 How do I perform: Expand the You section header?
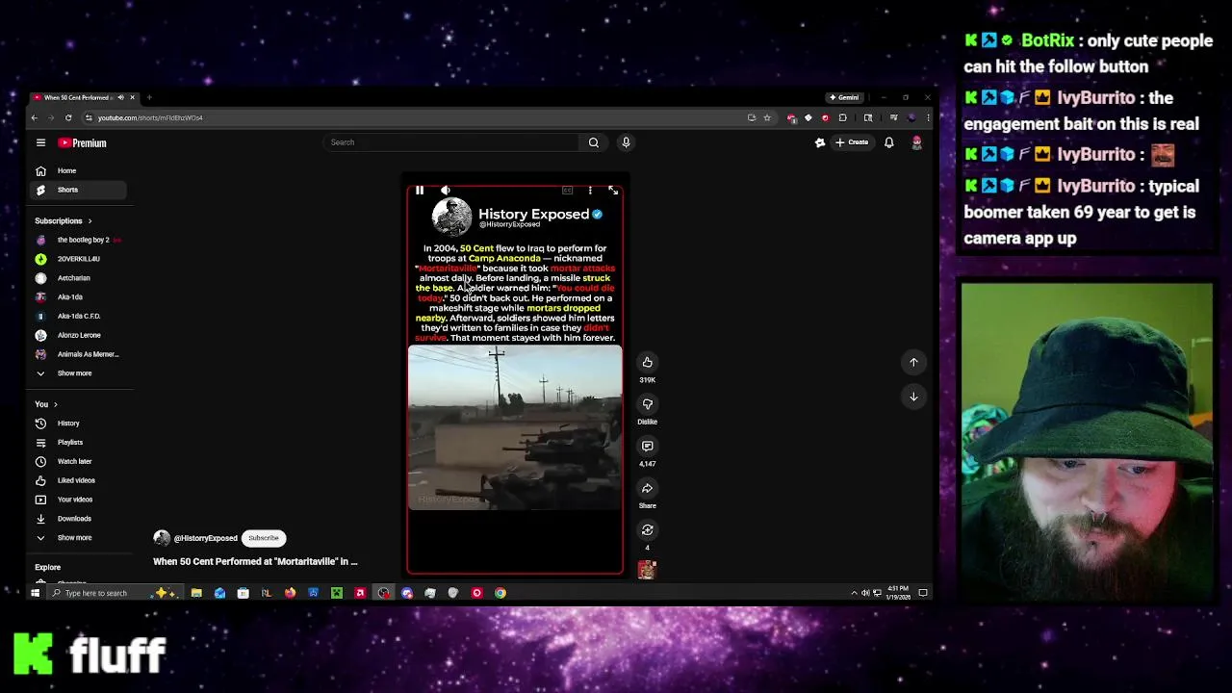pos(46,404)
